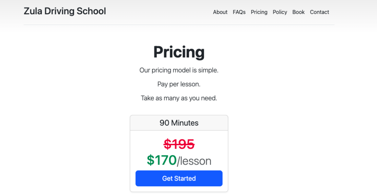Click the 'Our pricing model is simple.' text
377x196 pixels.
(x=179, y=70)
